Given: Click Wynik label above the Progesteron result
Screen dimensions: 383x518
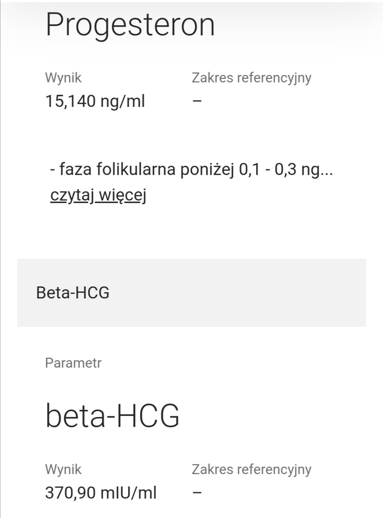Looking at the screenshot, I should 63,78.
